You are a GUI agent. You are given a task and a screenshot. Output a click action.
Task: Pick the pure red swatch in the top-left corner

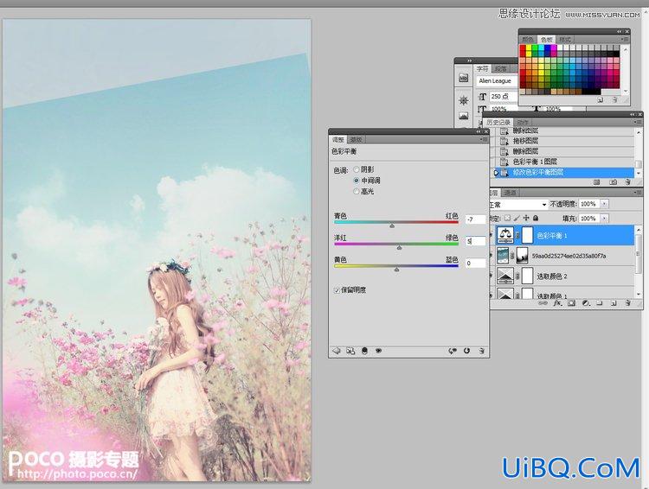tap(523, 48)
